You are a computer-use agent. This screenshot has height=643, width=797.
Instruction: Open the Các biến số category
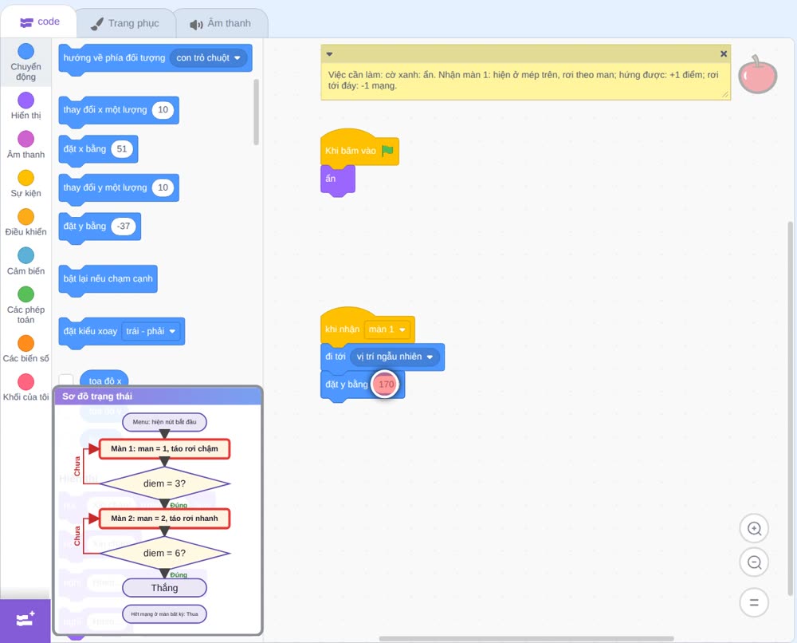click(x=26, y=349)
